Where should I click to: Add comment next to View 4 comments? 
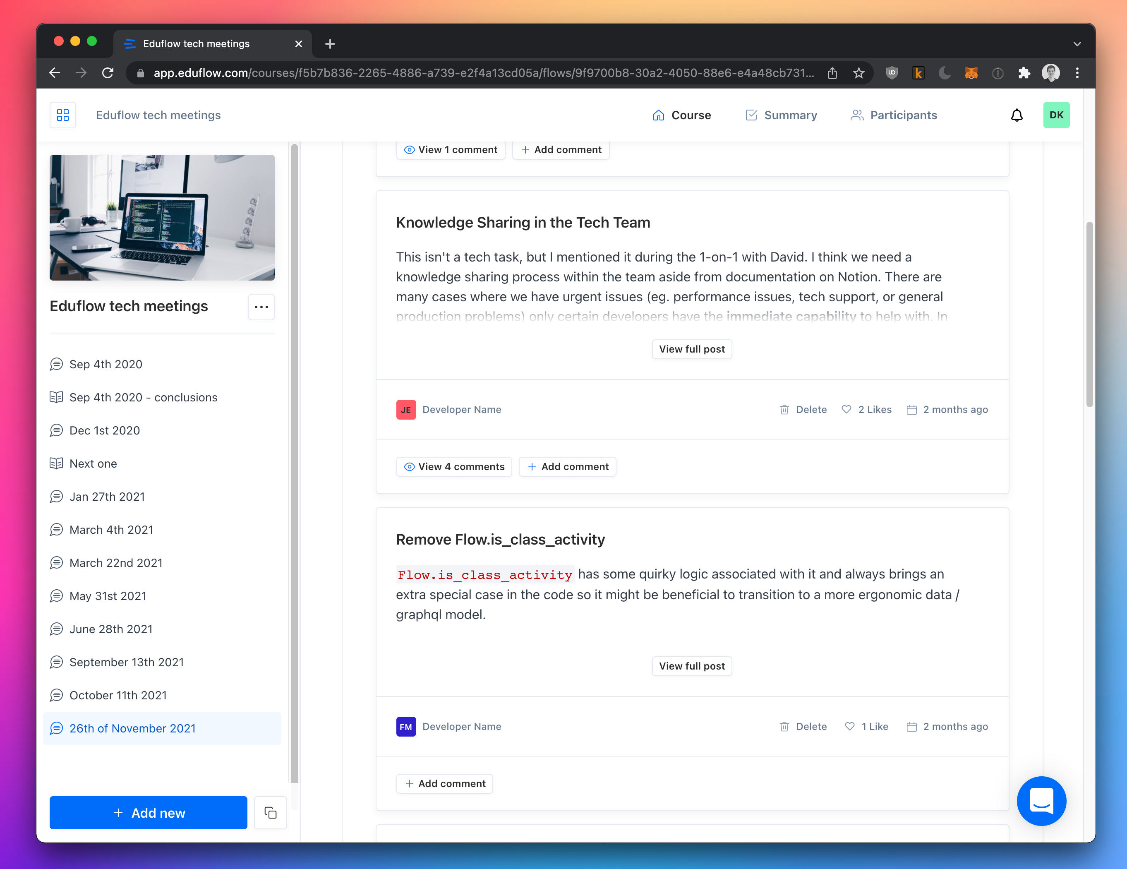click(x=567, y=466)
